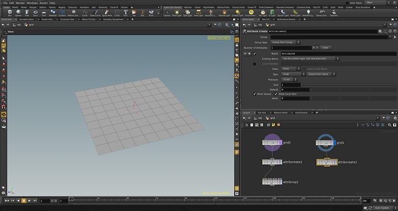Open the Guess from name dropdown
The image size is (398, 211).
pos(321,74)
